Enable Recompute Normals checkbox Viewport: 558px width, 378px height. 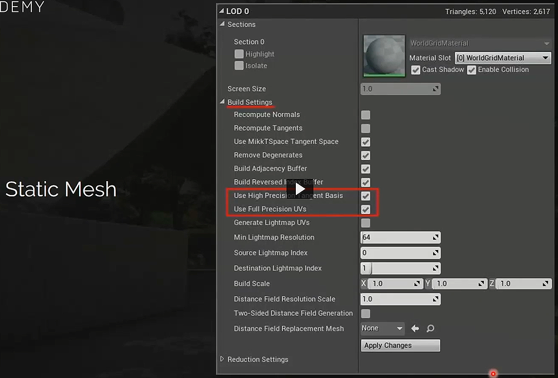coord(366,115)
